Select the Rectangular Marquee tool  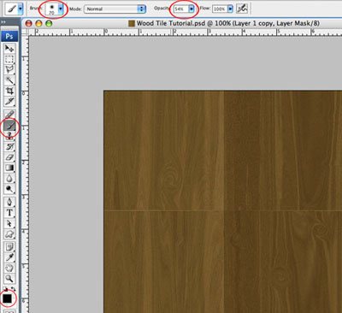click(x=9, y=59)
